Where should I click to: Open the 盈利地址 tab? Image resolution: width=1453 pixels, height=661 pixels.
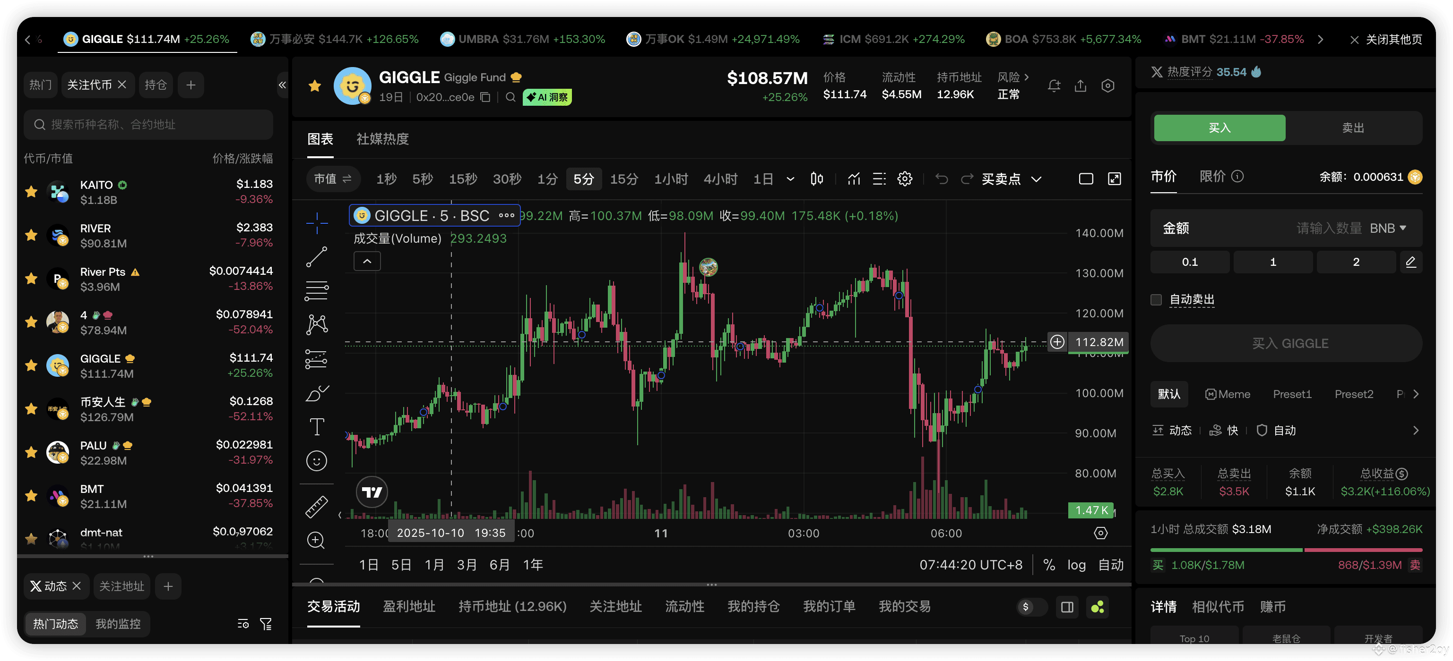(x=409, y=606)
